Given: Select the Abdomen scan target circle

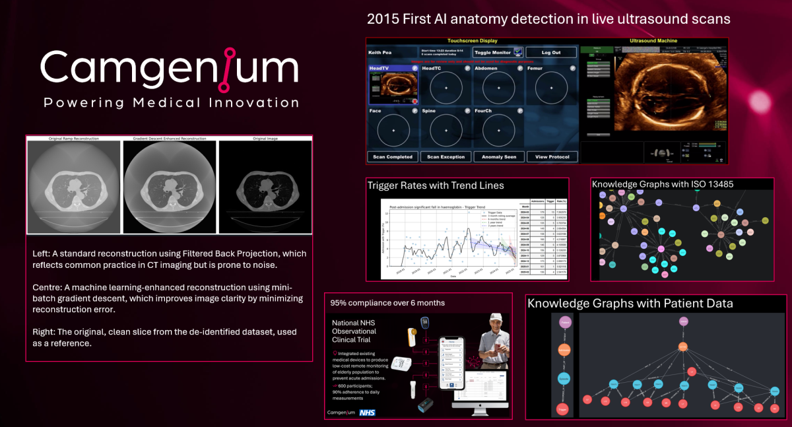Looking at the screenshot, I should (498, 88).
